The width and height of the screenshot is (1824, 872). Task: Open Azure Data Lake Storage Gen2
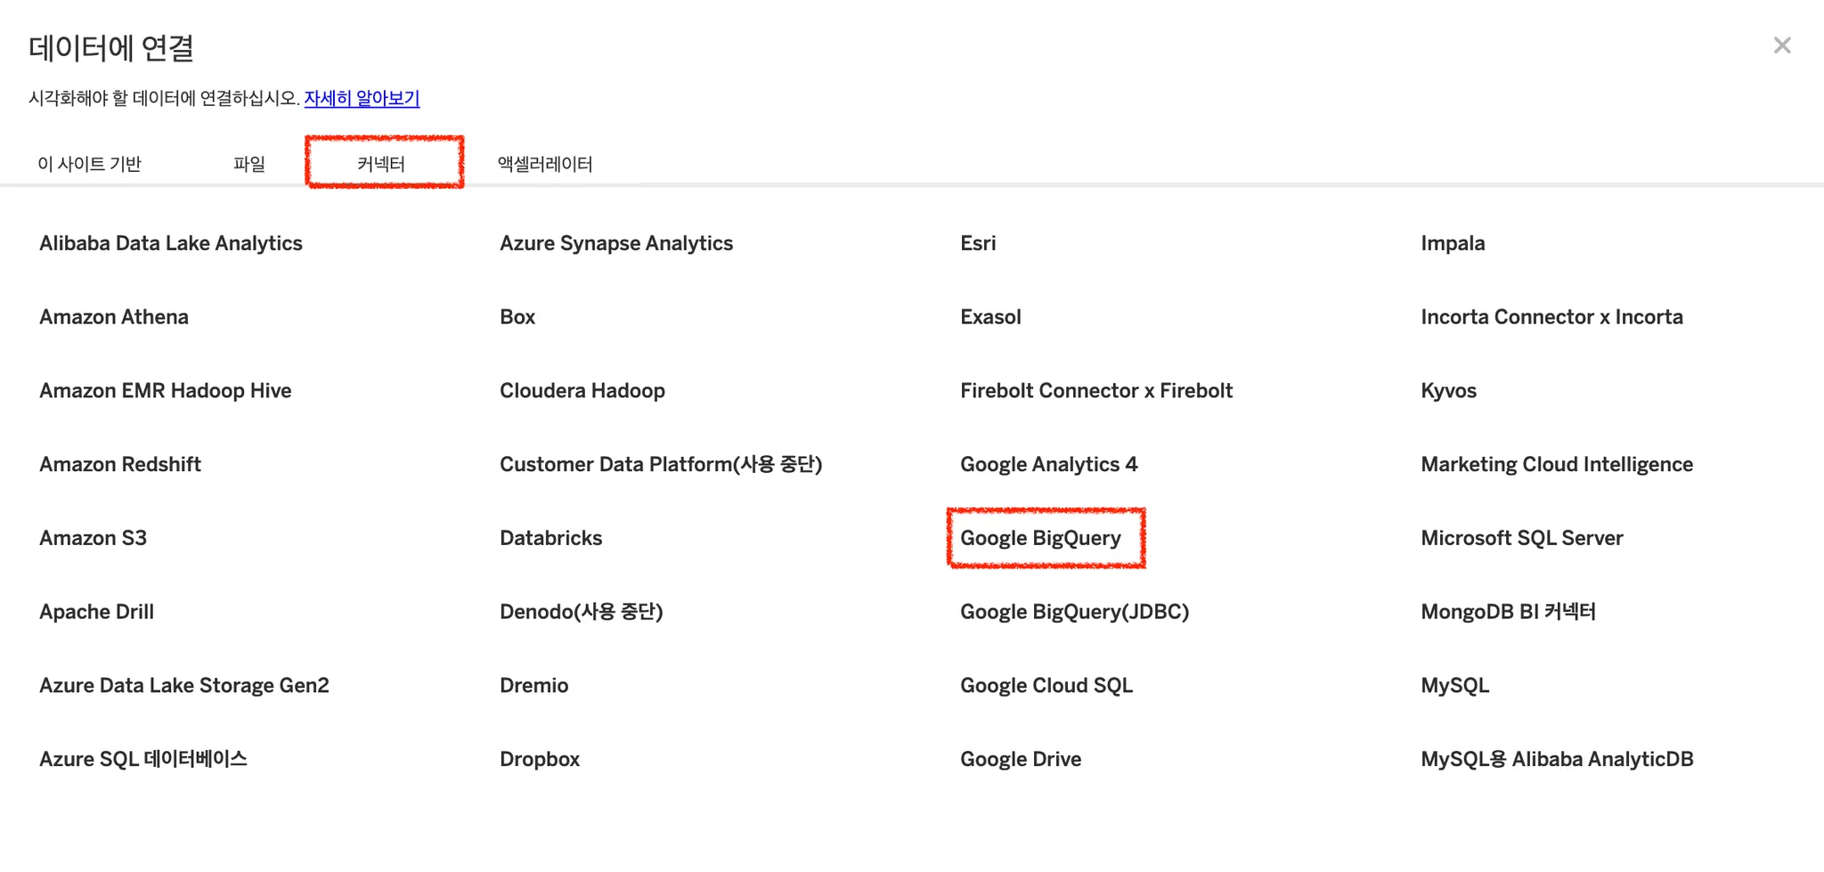(184, 685)
